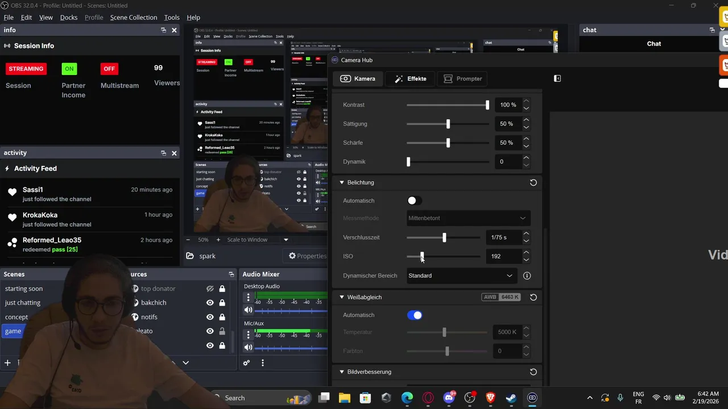Click the green ON Partner Income button
Screen dimensions: 728x409
click(69, 69)
